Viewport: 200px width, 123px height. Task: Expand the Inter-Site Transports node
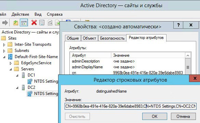4,45
